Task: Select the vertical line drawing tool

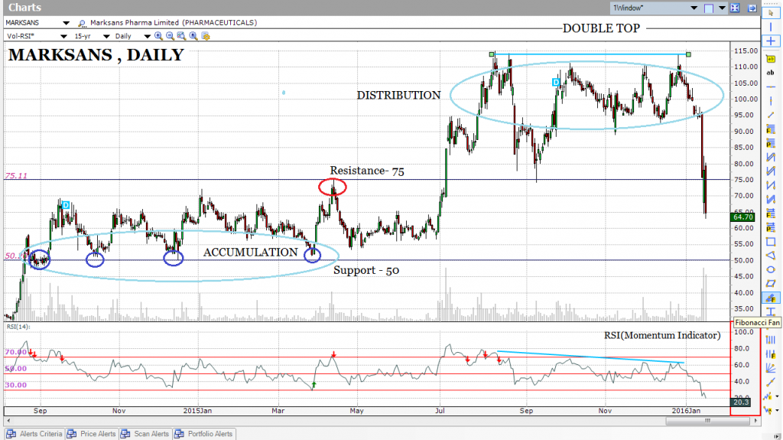Action: pyautogui.click(x=771, y=27)
